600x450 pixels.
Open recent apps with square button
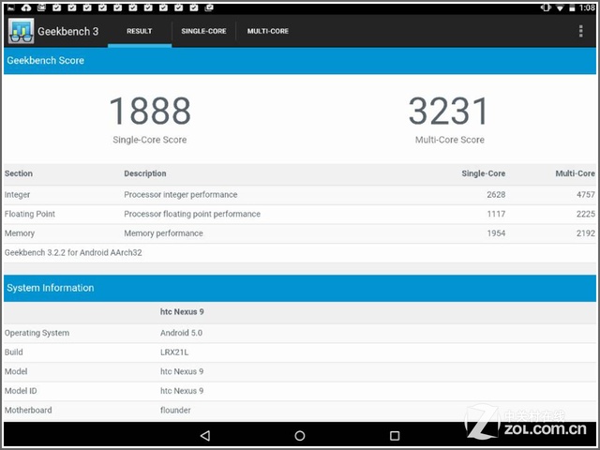click(x=395, y=435)
